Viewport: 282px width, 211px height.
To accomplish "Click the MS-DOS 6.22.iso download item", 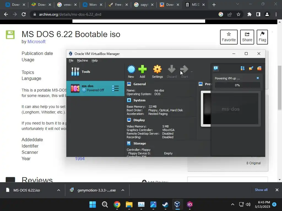I will [x=27, y=190].
